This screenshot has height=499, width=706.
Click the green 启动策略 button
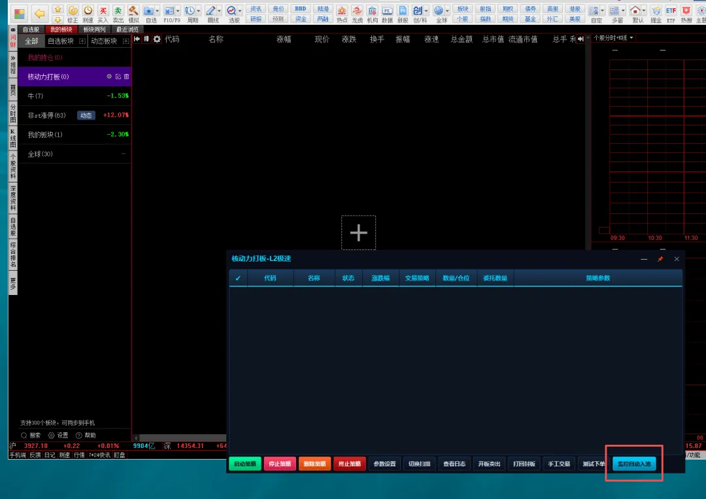pos(245,464)
